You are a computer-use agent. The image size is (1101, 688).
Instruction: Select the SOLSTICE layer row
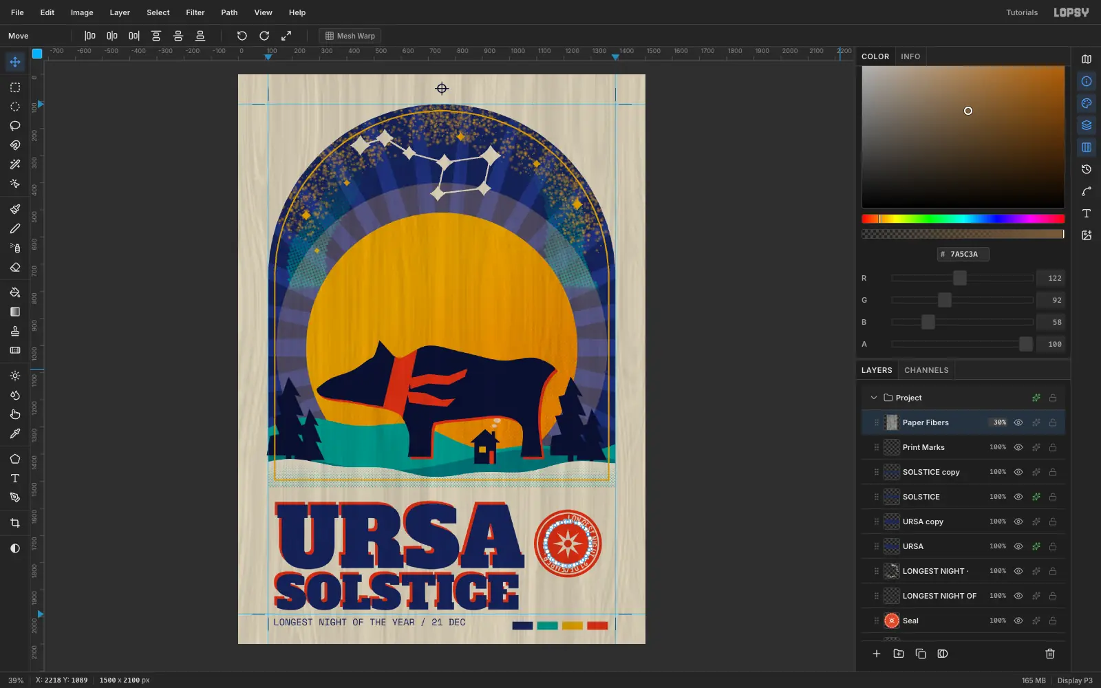(963, 497)
